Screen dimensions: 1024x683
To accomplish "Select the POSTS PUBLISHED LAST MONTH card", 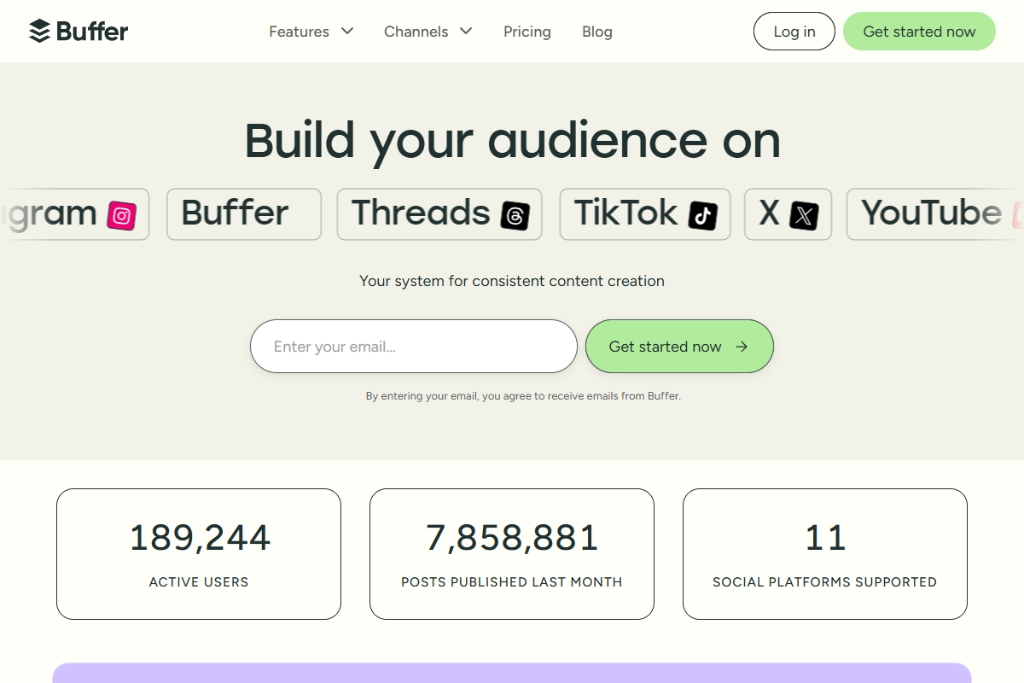I will tap(511, 553).
